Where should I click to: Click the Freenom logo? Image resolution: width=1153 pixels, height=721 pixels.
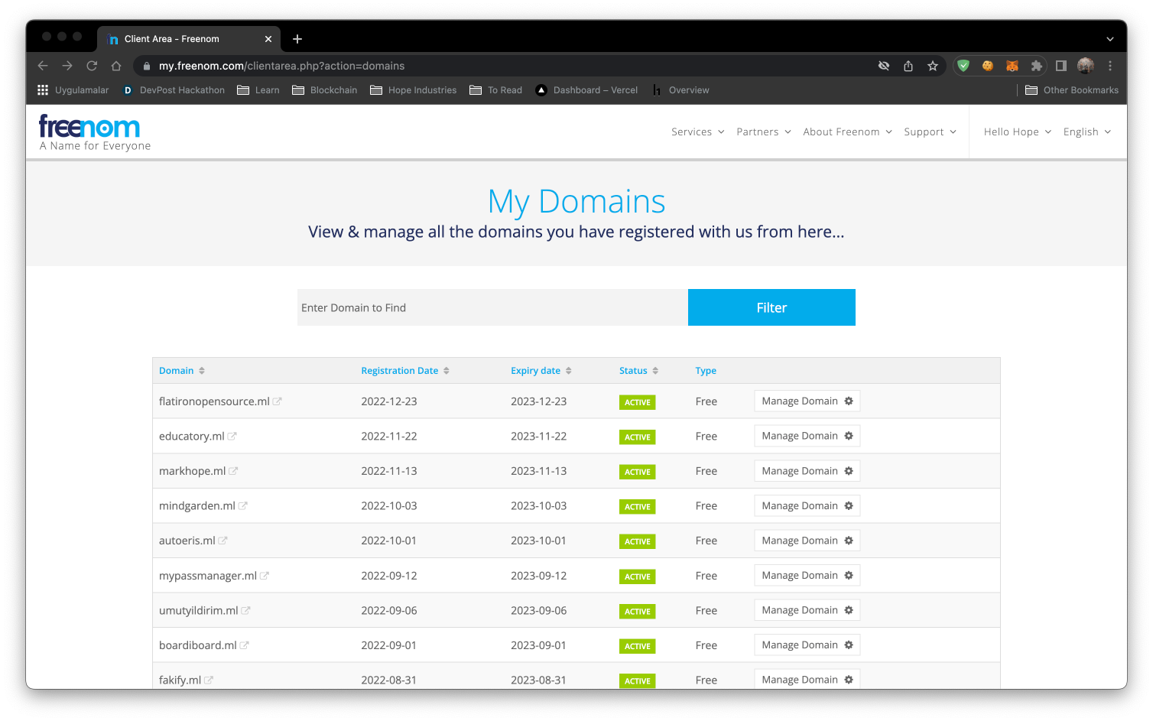pyautogui.click(x=89, y=127)
